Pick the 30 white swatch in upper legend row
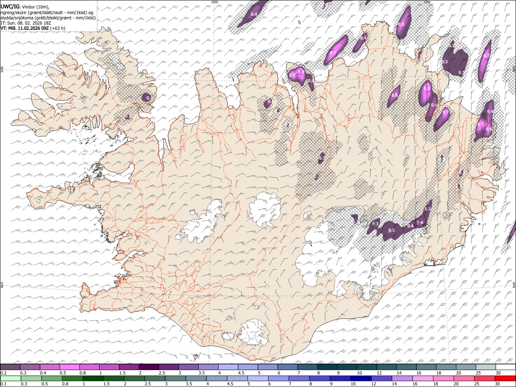This screenshot has height=387, width=516. (506, 367)
